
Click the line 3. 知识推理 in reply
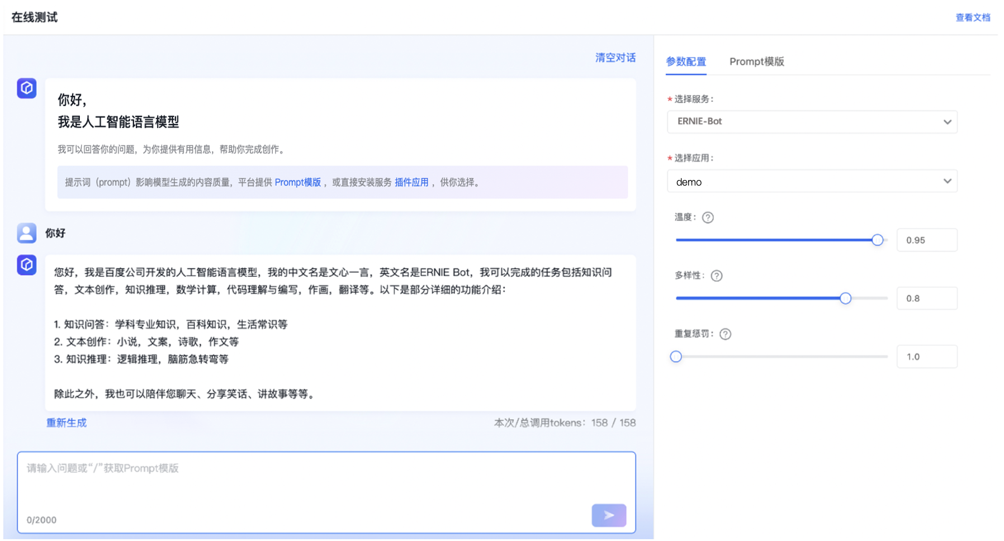point(141,359)
